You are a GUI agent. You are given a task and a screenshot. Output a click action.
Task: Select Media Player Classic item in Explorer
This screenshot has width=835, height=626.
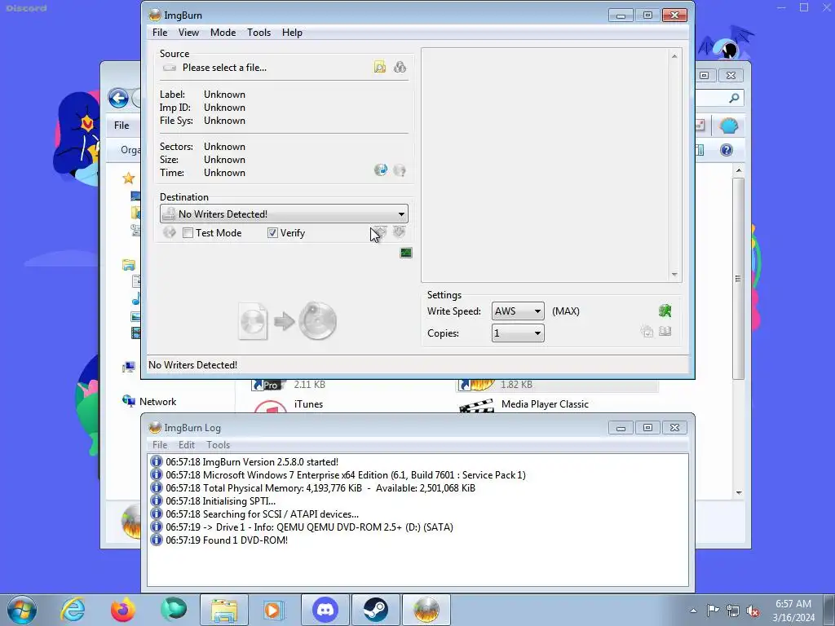(545, 404)
